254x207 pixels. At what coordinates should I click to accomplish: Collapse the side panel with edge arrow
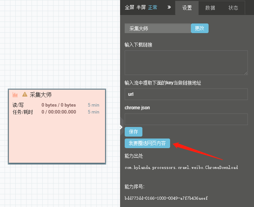[121, 127]
